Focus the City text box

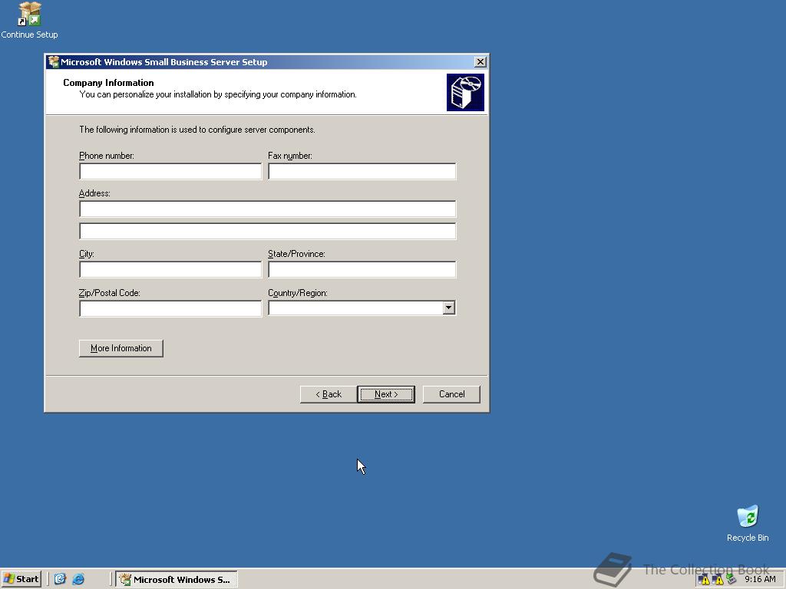click(x=170, y=269)
